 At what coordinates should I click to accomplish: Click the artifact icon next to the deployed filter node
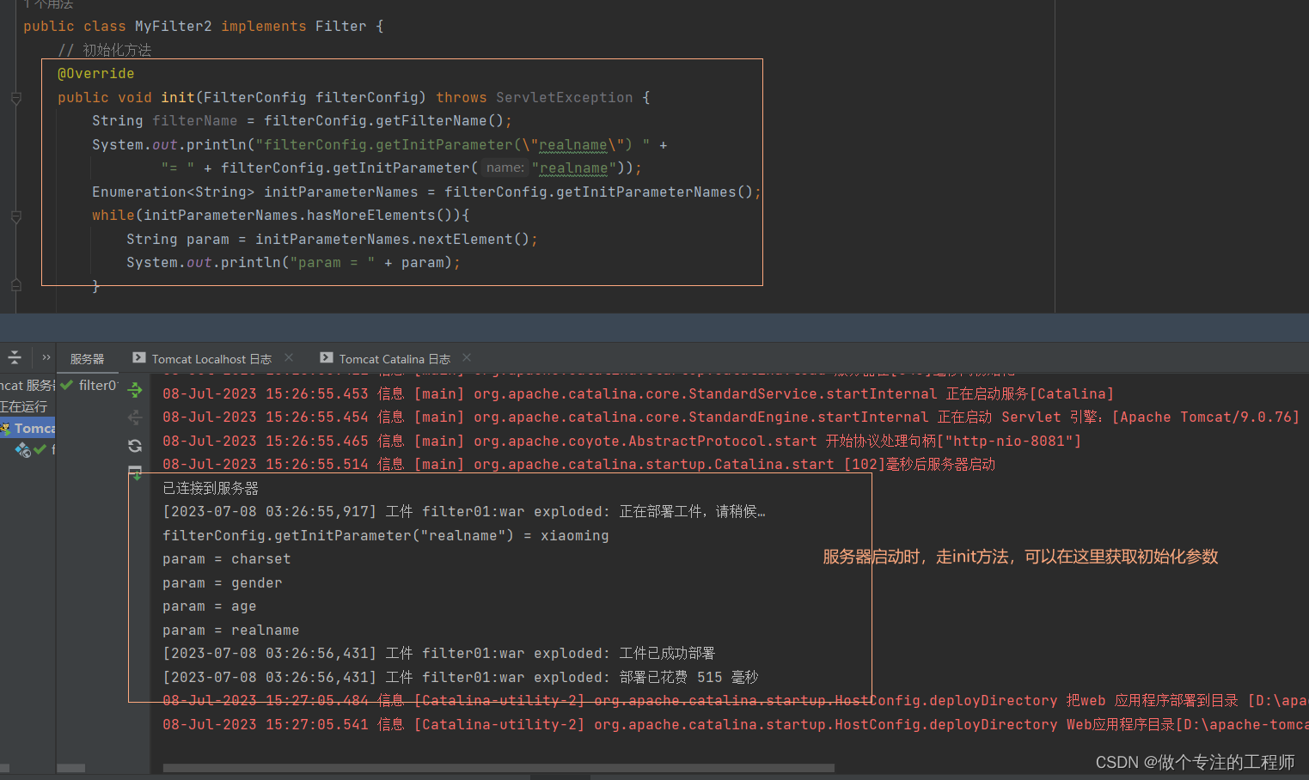(x=21, y=449)
